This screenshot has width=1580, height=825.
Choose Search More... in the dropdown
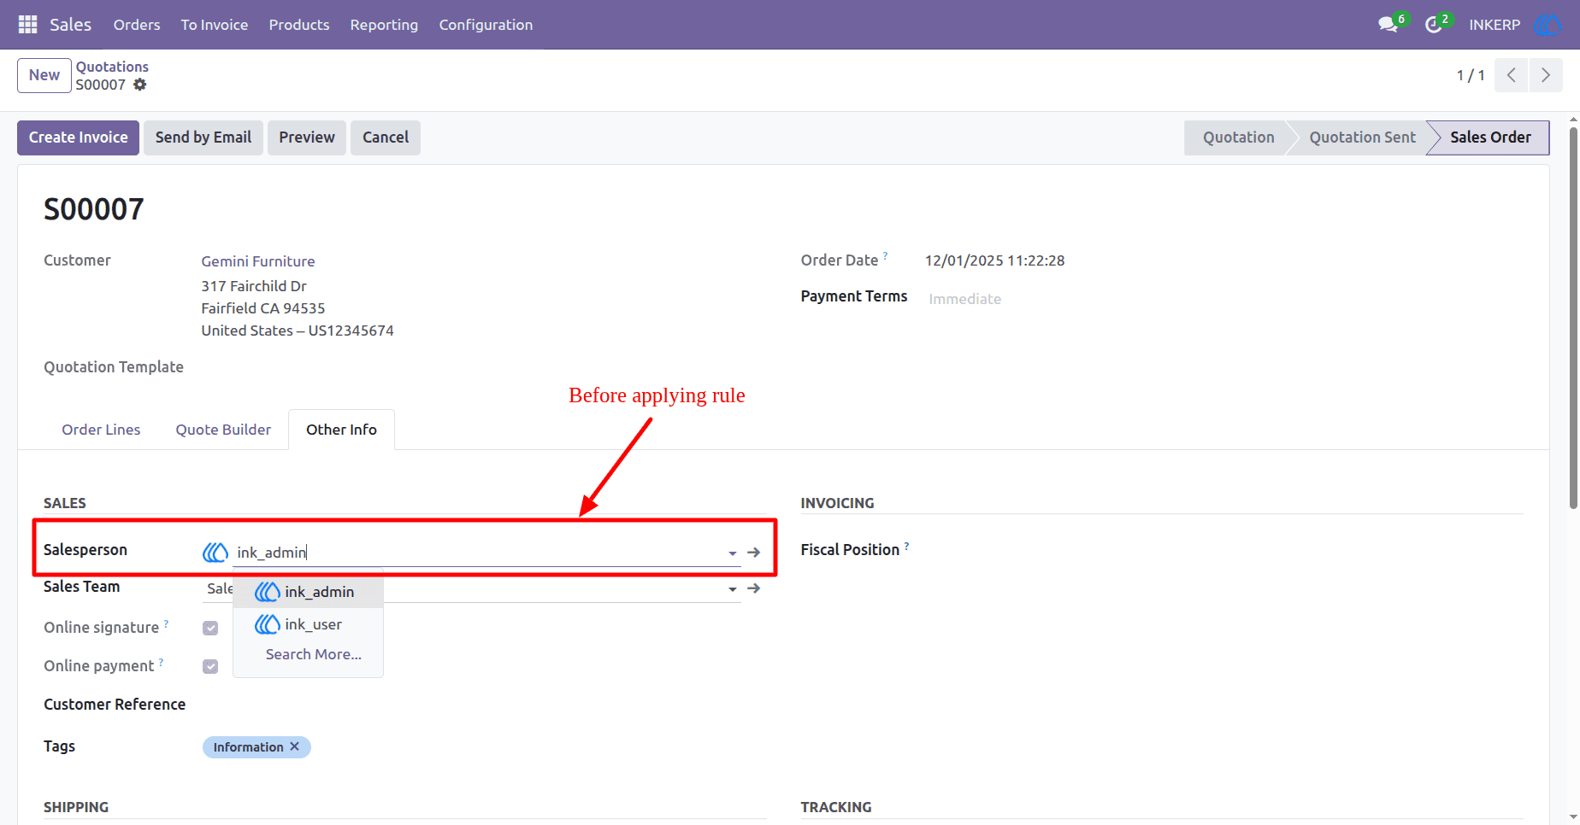coord(313,654)
